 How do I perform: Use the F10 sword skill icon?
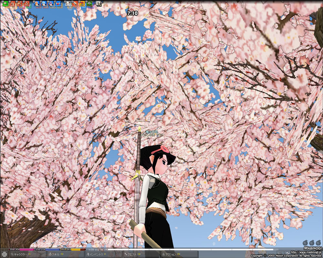point(75,4)
